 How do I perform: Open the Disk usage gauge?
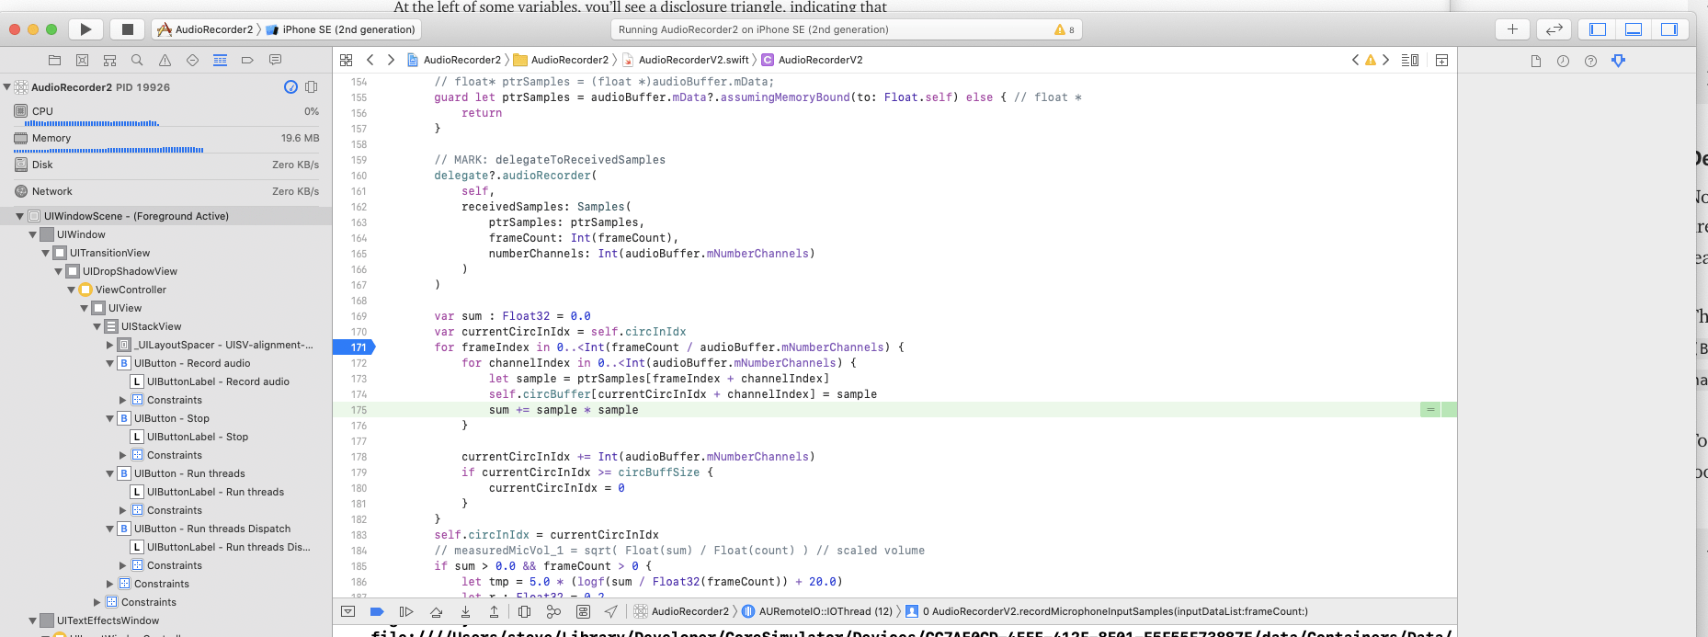click(166, 165)
